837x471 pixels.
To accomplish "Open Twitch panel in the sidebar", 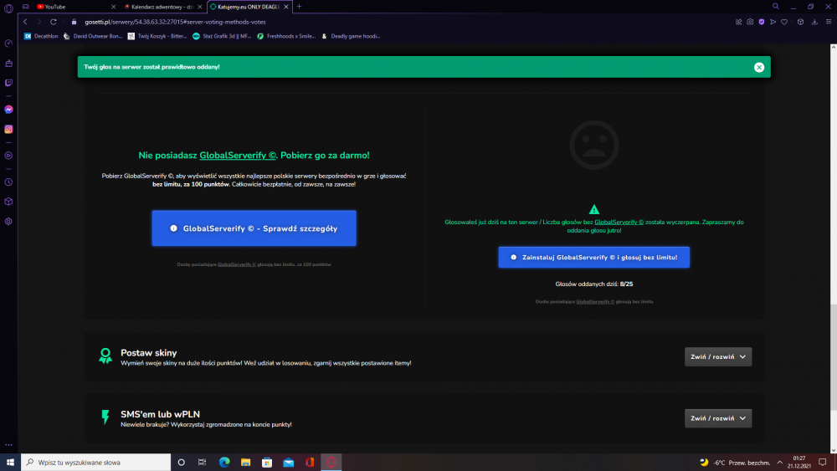I will (8, 83).
